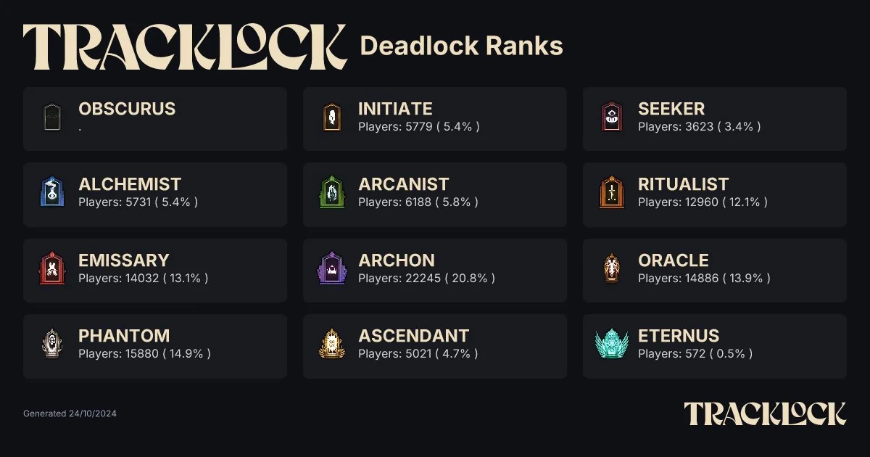Viewport: 870px width, 457px height.
Task: Select the ETERNUS rank name
Action: 678,336
